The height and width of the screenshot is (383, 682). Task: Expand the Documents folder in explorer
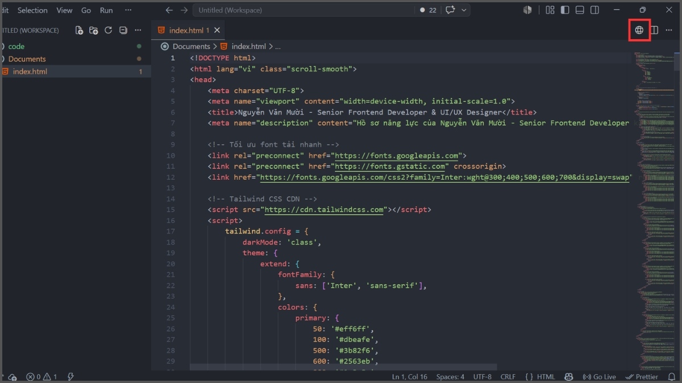pyautogui.click(x=27, y=59)
